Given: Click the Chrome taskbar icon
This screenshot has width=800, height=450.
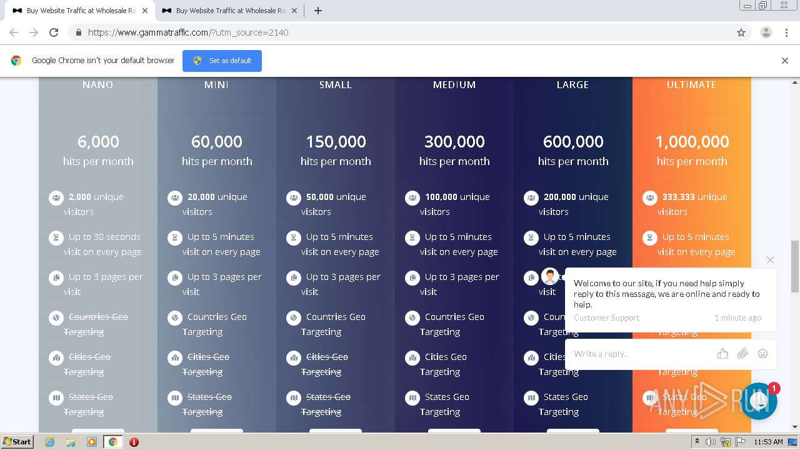Looking at the screenshot, I should pyautogui.click(x=112, y=442).
